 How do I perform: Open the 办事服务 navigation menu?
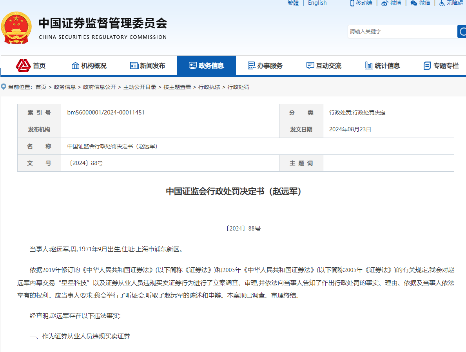pyautogui.click(x=265, y=65)
